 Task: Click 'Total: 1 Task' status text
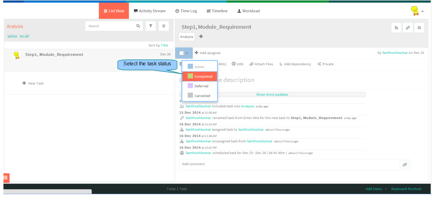click(x=177, y=189)
